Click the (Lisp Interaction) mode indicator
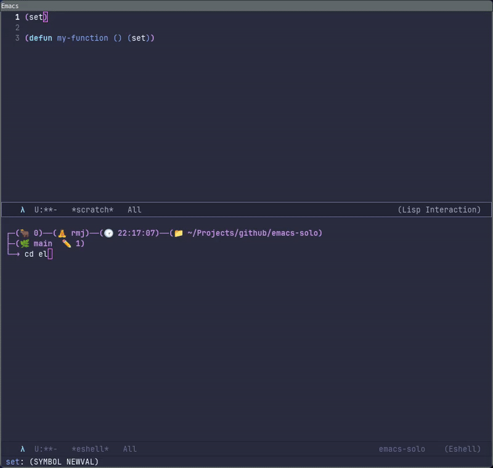 click(439, 210)
